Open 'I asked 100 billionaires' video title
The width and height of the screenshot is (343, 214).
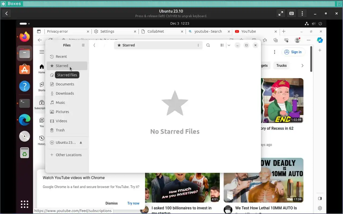pos(181,210)
